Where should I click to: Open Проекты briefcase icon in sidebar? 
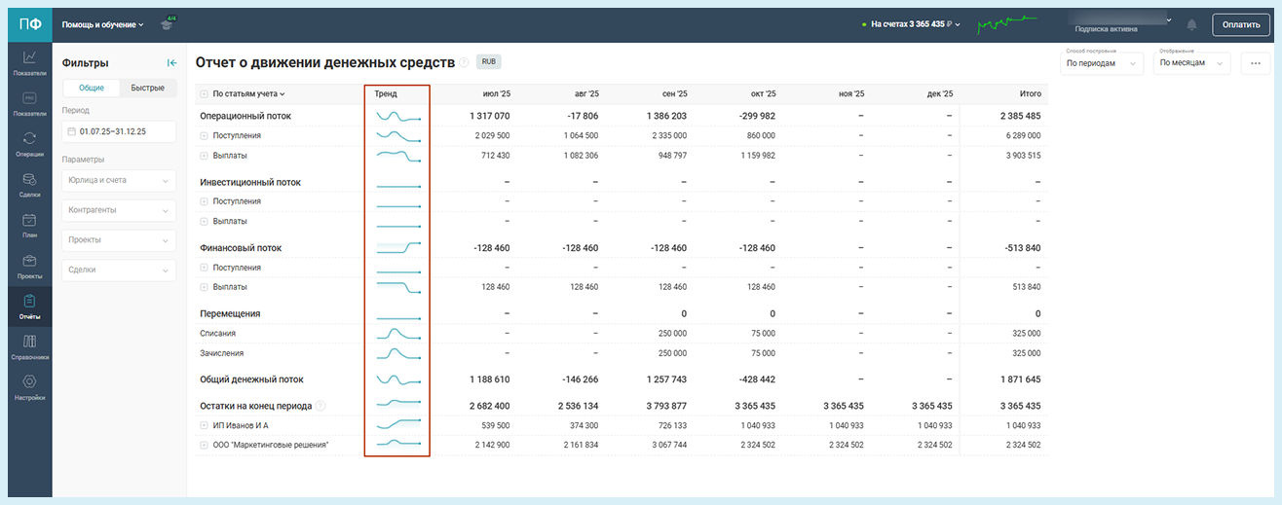click(29, 266)
